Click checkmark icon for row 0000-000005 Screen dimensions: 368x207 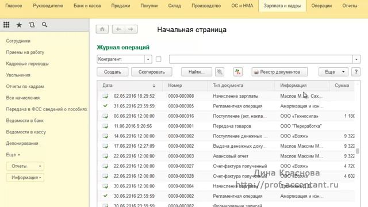(106, 106)
